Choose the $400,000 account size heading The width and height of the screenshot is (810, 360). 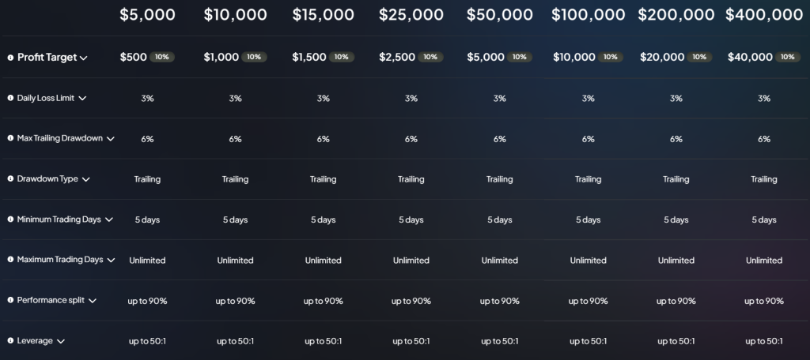pos(763,15)
